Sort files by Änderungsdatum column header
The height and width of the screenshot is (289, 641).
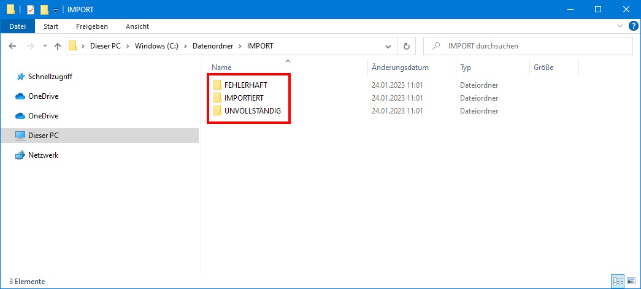[400, 67]
